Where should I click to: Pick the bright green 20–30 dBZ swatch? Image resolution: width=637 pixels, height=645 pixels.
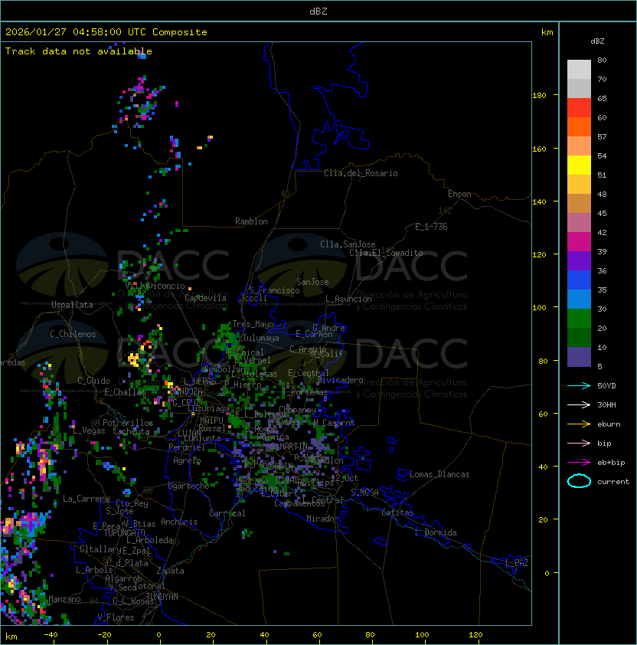(x=579, y=319)
